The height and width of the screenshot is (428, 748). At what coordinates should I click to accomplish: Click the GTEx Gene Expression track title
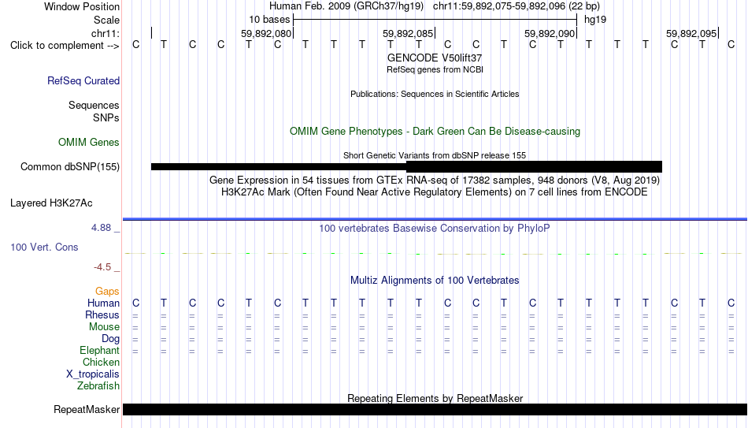tap(435, 180)
